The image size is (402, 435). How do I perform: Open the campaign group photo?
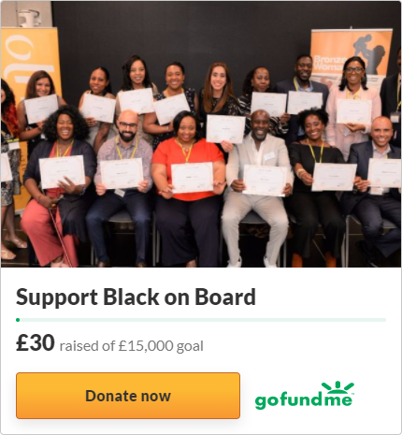click(x=201, y=135)
